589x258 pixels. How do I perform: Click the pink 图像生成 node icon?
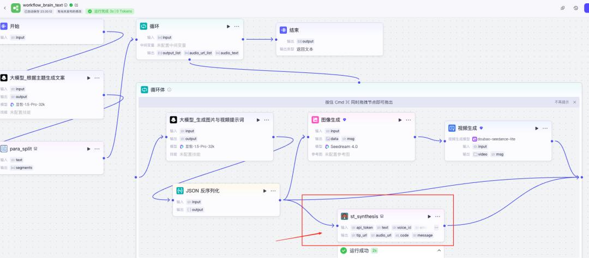click(315, 120)
